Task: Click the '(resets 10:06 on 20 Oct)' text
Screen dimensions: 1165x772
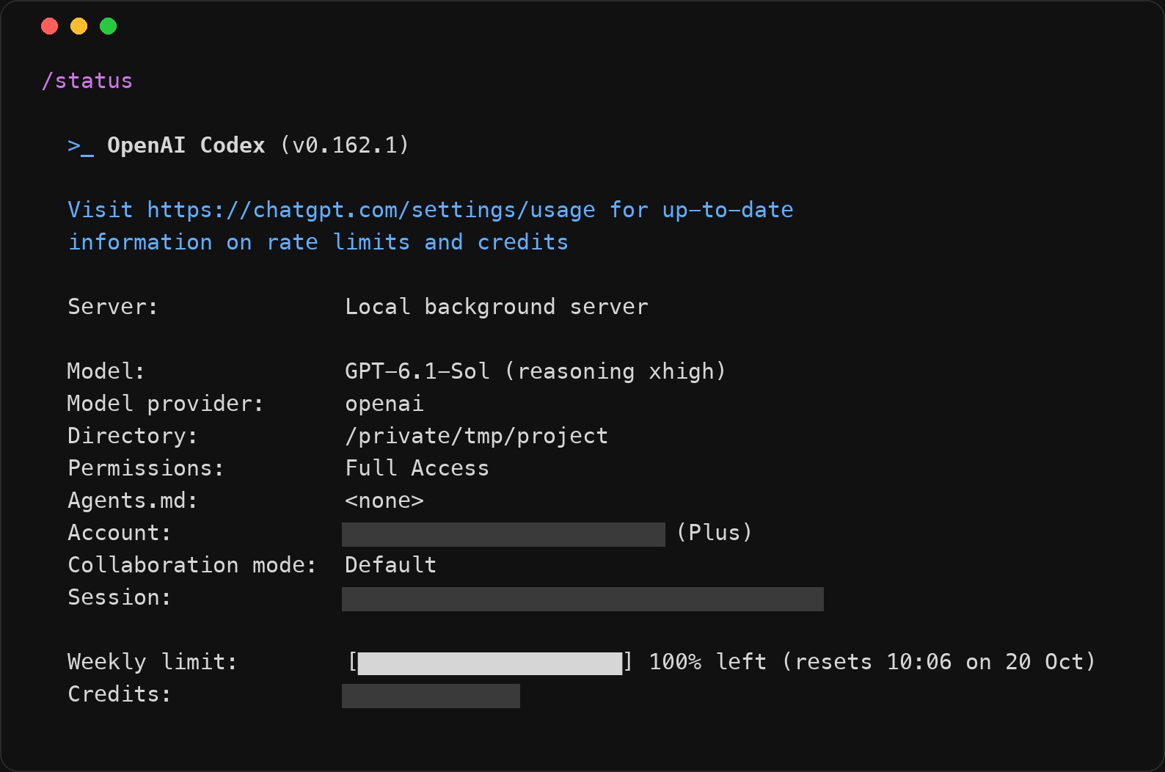Action: click(x=939, y=662)
